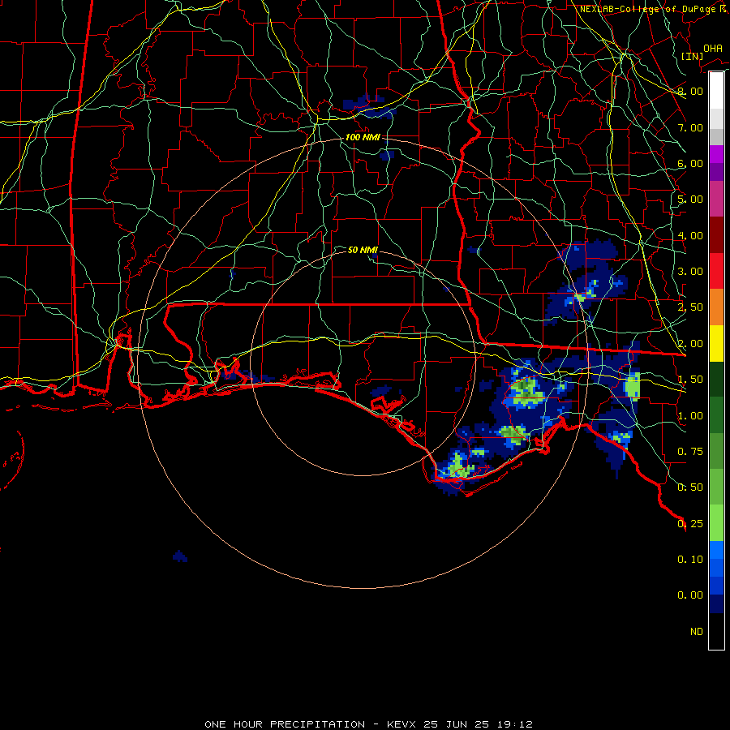
Task: Select the 0.50 legend value
Action: coord(690,487)
